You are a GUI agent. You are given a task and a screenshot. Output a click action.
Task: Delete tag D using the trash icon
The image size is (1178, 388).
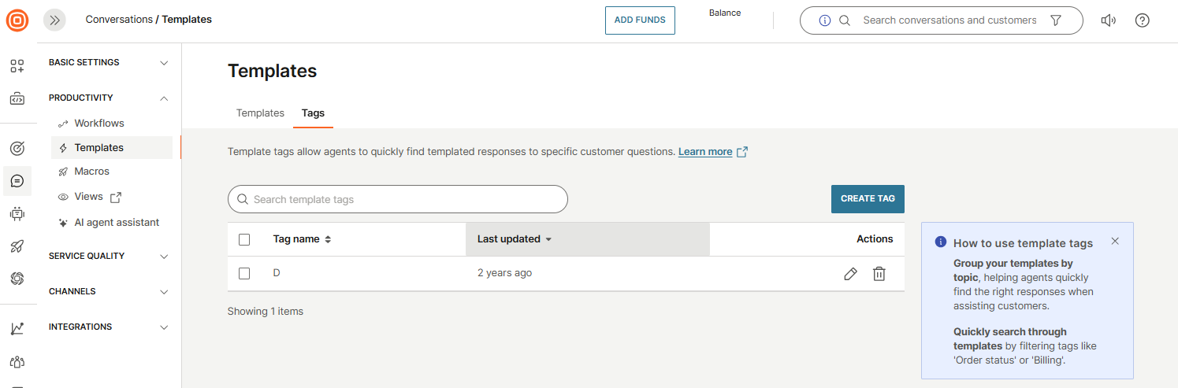coord(879,274)
